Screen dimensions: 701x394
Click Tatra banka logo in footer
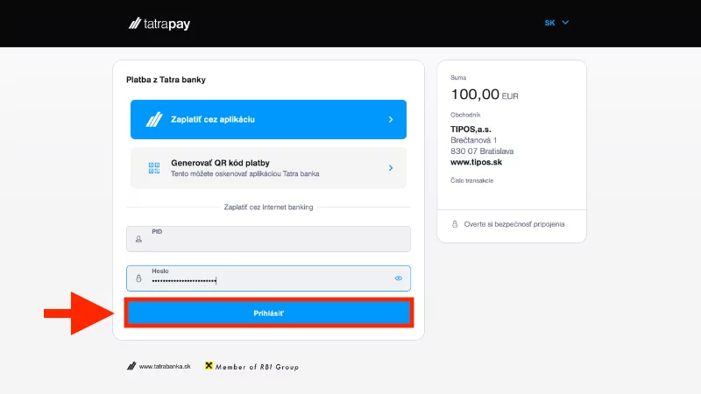pos(131,366)
